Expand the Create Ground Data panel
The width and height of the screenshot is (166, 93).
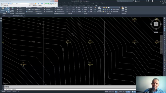tap(20, 14)
